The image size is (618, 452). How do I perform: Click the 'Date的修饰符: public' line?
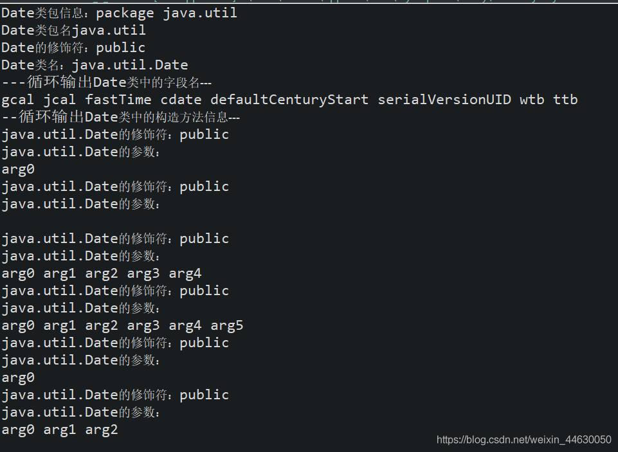point(74,48)
